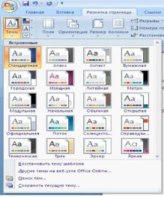Viewport: 164px width, 197px height.
Task: Choose the Аспект theme
Action: tap(98, 58)
